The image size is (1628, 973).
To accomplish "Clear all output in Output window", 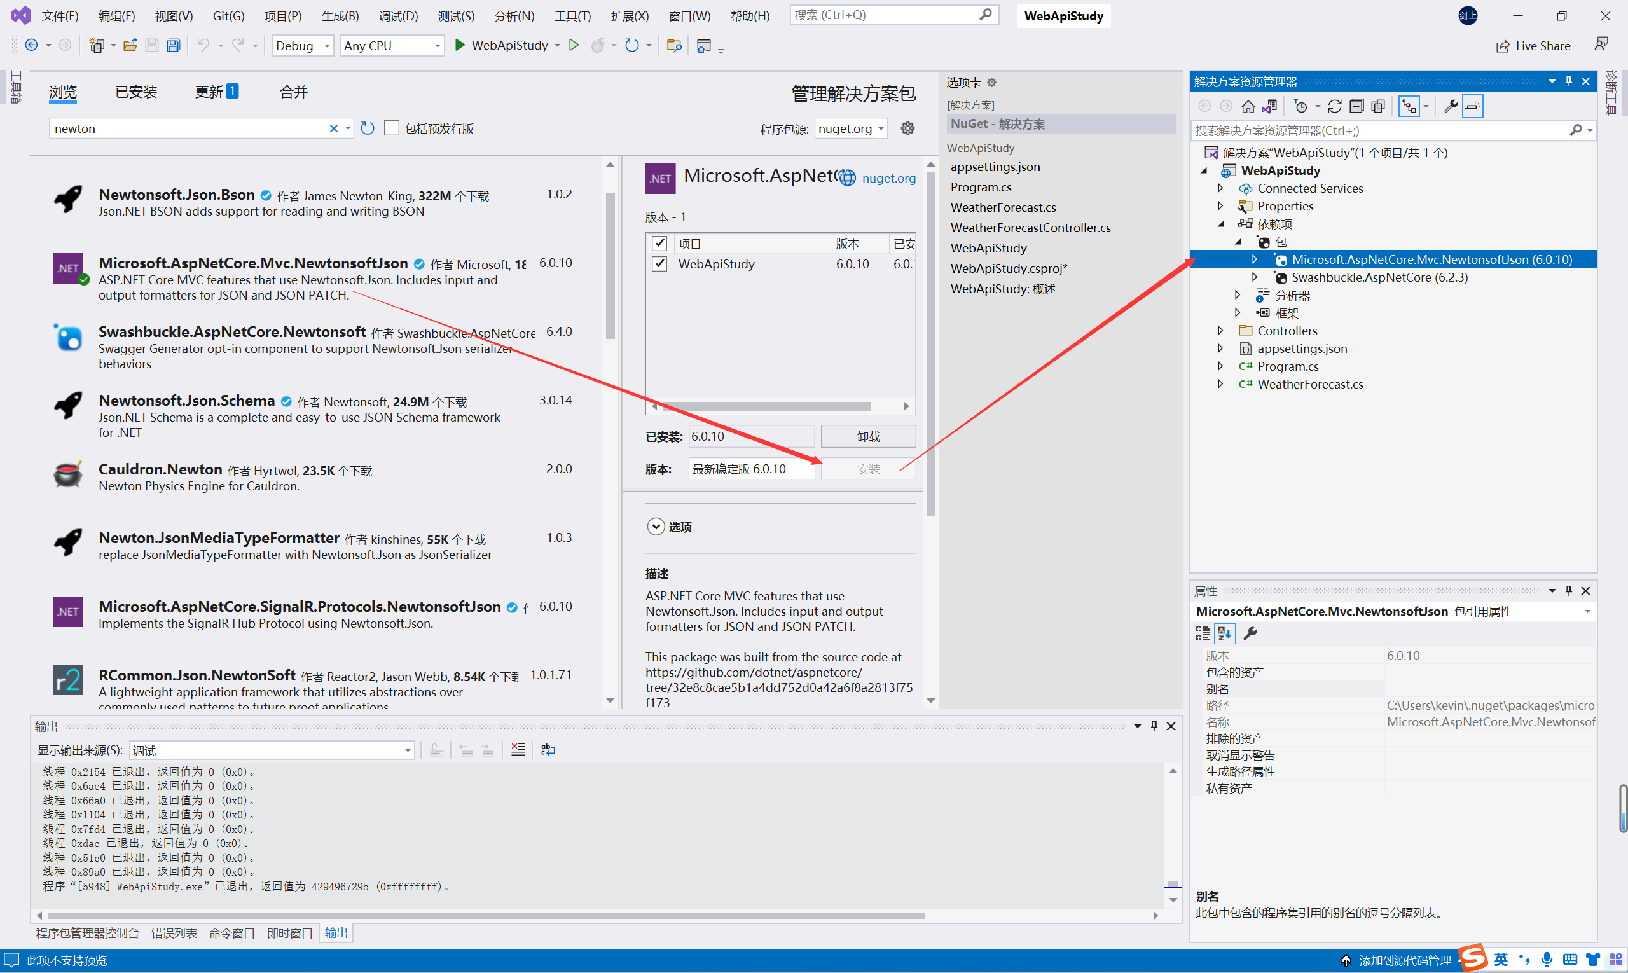I will point(518,749).
